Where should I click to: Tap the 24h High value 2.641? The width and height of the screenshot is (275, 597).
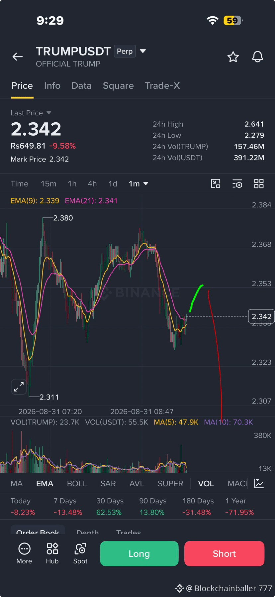click(x=254, y=124)
